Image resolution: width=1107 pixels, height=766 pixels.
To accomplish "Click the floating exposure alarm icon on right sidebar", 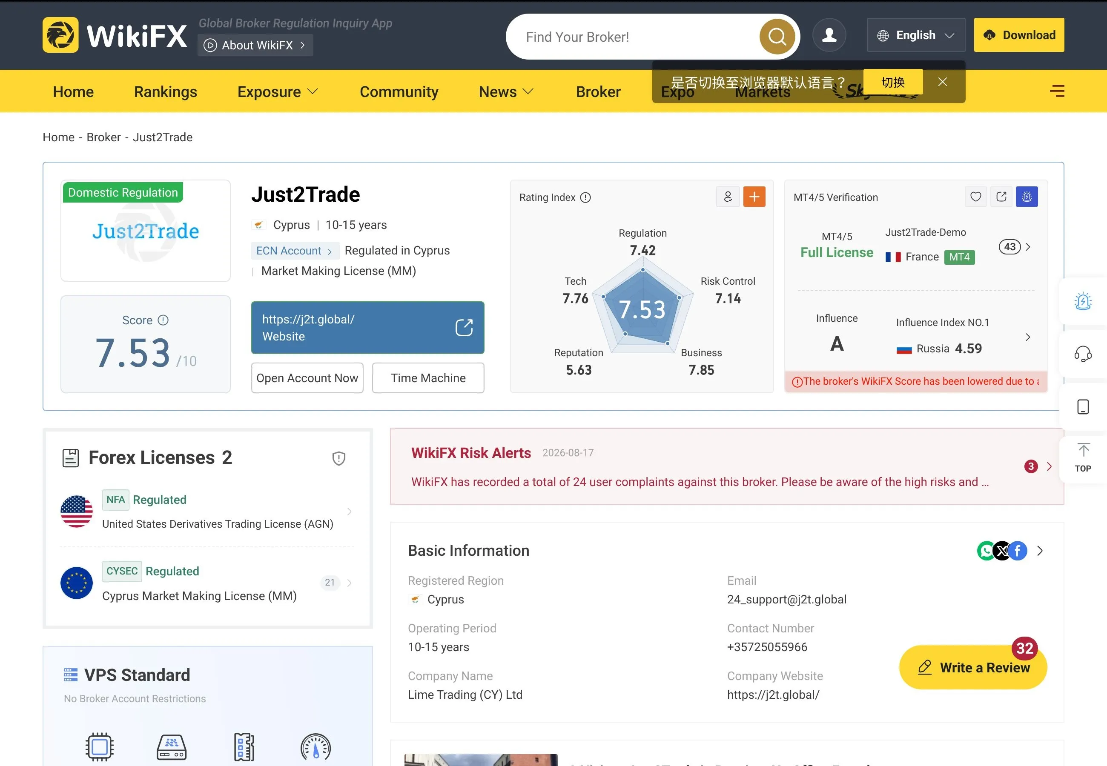I will pos(1083,301).
